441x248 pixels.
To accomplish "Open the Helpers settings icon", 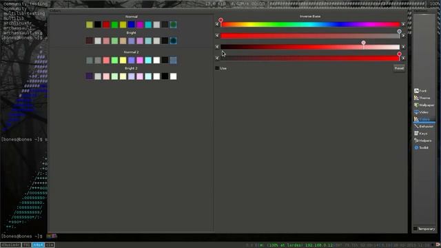I will [x=416, y=141].
